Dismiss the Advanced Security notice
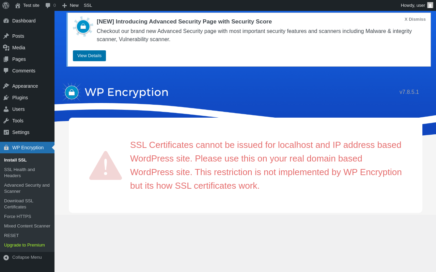 point(415,19)
